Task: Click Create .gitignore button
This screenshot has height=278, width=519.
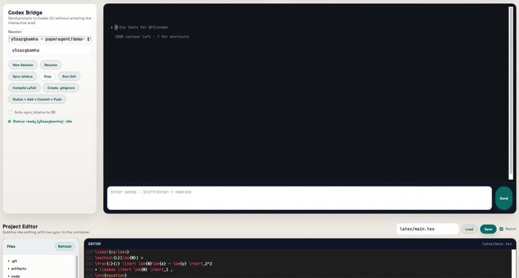Action: [61, 88]
